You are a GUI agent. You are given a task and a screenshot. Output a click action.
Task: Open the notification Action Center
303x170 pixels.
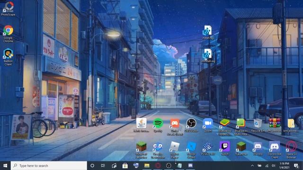[x=296, y=166]
